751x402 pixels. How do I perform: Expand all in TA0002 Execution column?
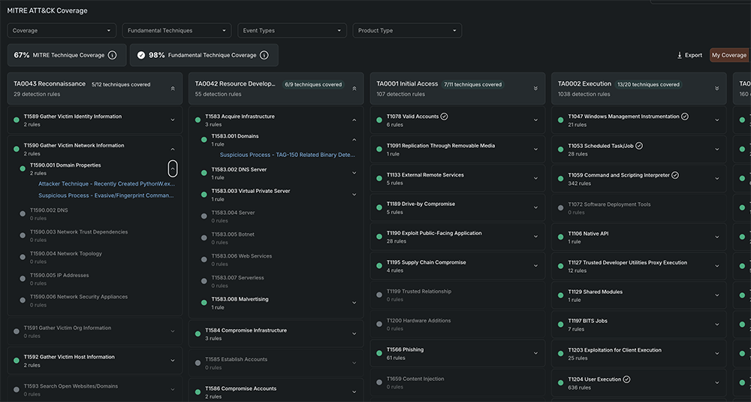[x=717, y=89]
